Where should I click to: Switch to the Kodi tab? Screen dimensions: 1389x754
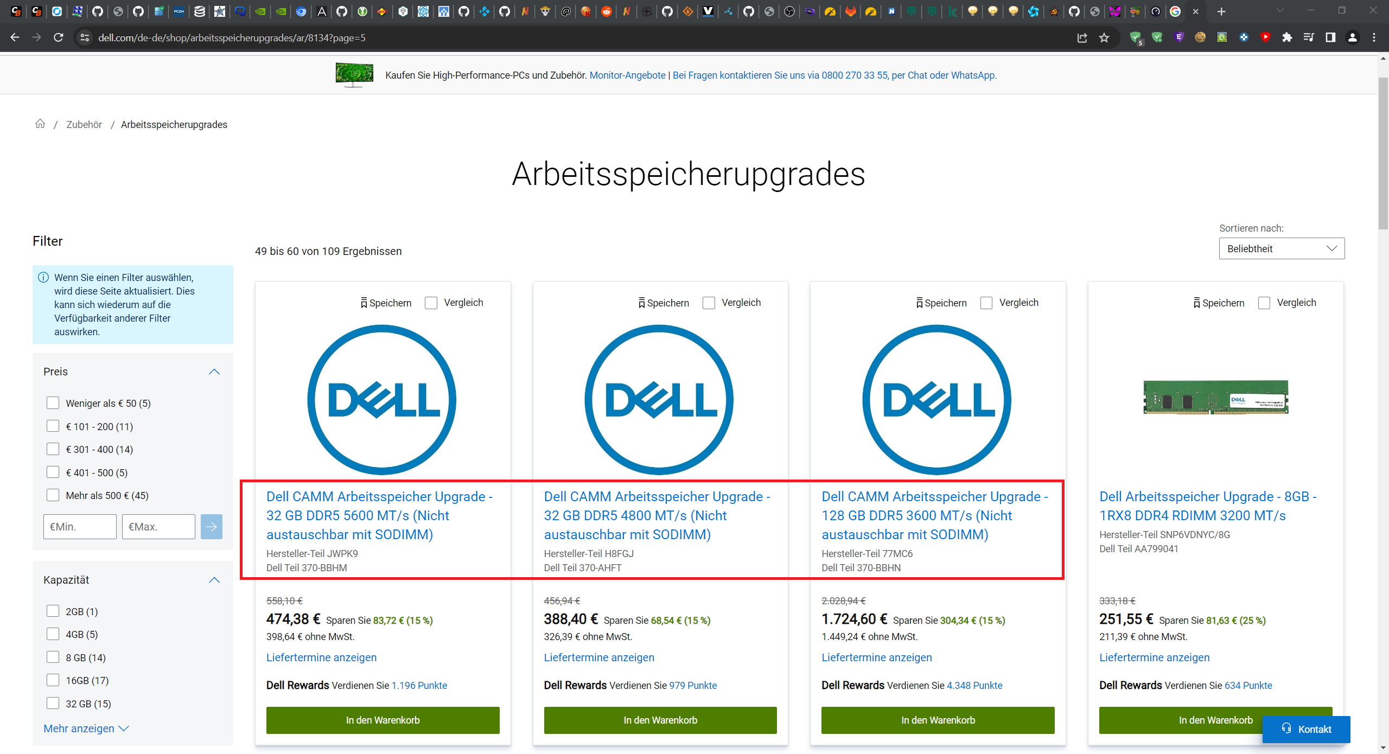point(484,11)
